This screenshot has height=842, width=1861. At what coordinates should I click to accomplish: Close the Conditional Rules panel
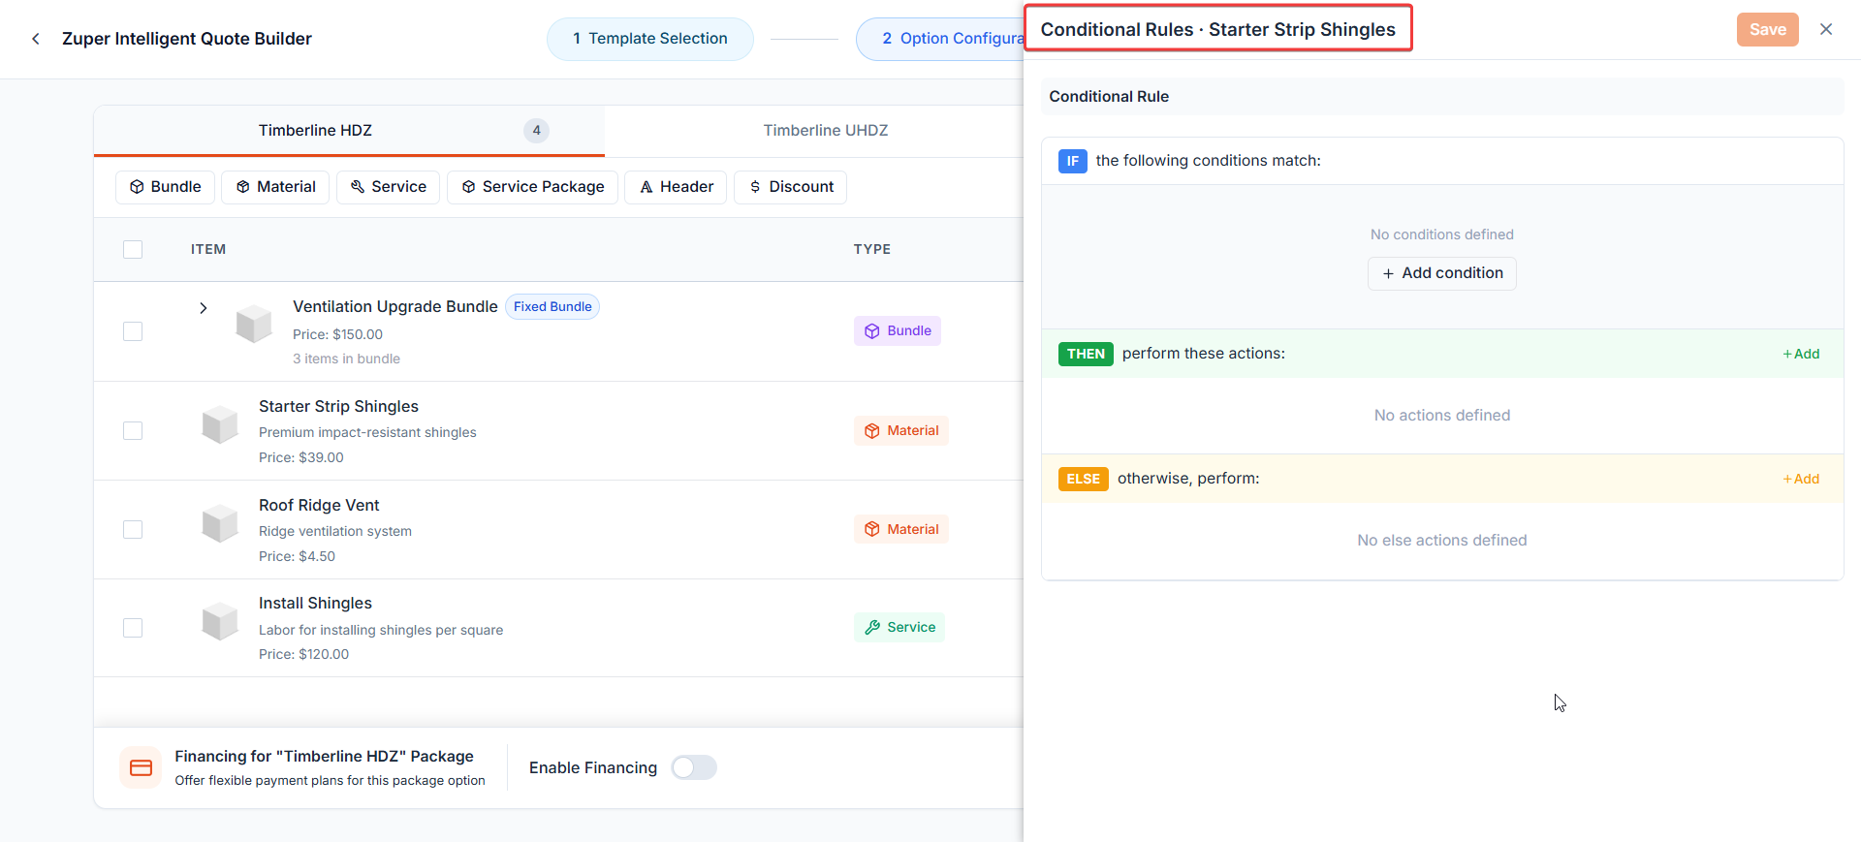click(1826, 29)
